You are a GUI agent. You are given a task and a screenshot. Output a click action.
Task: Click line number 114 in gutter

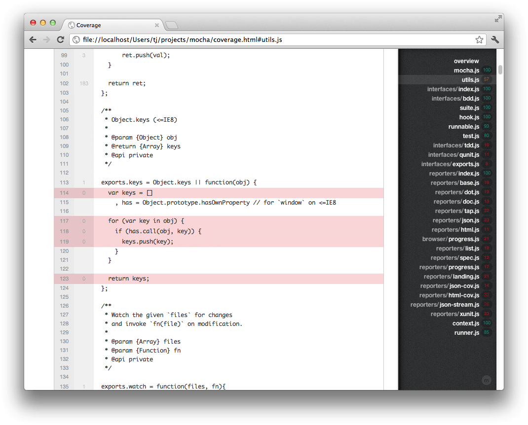tap(64, 193)
